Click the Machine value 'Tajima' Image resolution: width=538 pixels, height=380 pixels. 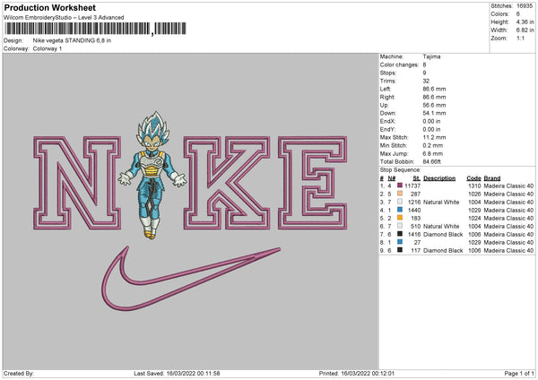coord(431,56)
